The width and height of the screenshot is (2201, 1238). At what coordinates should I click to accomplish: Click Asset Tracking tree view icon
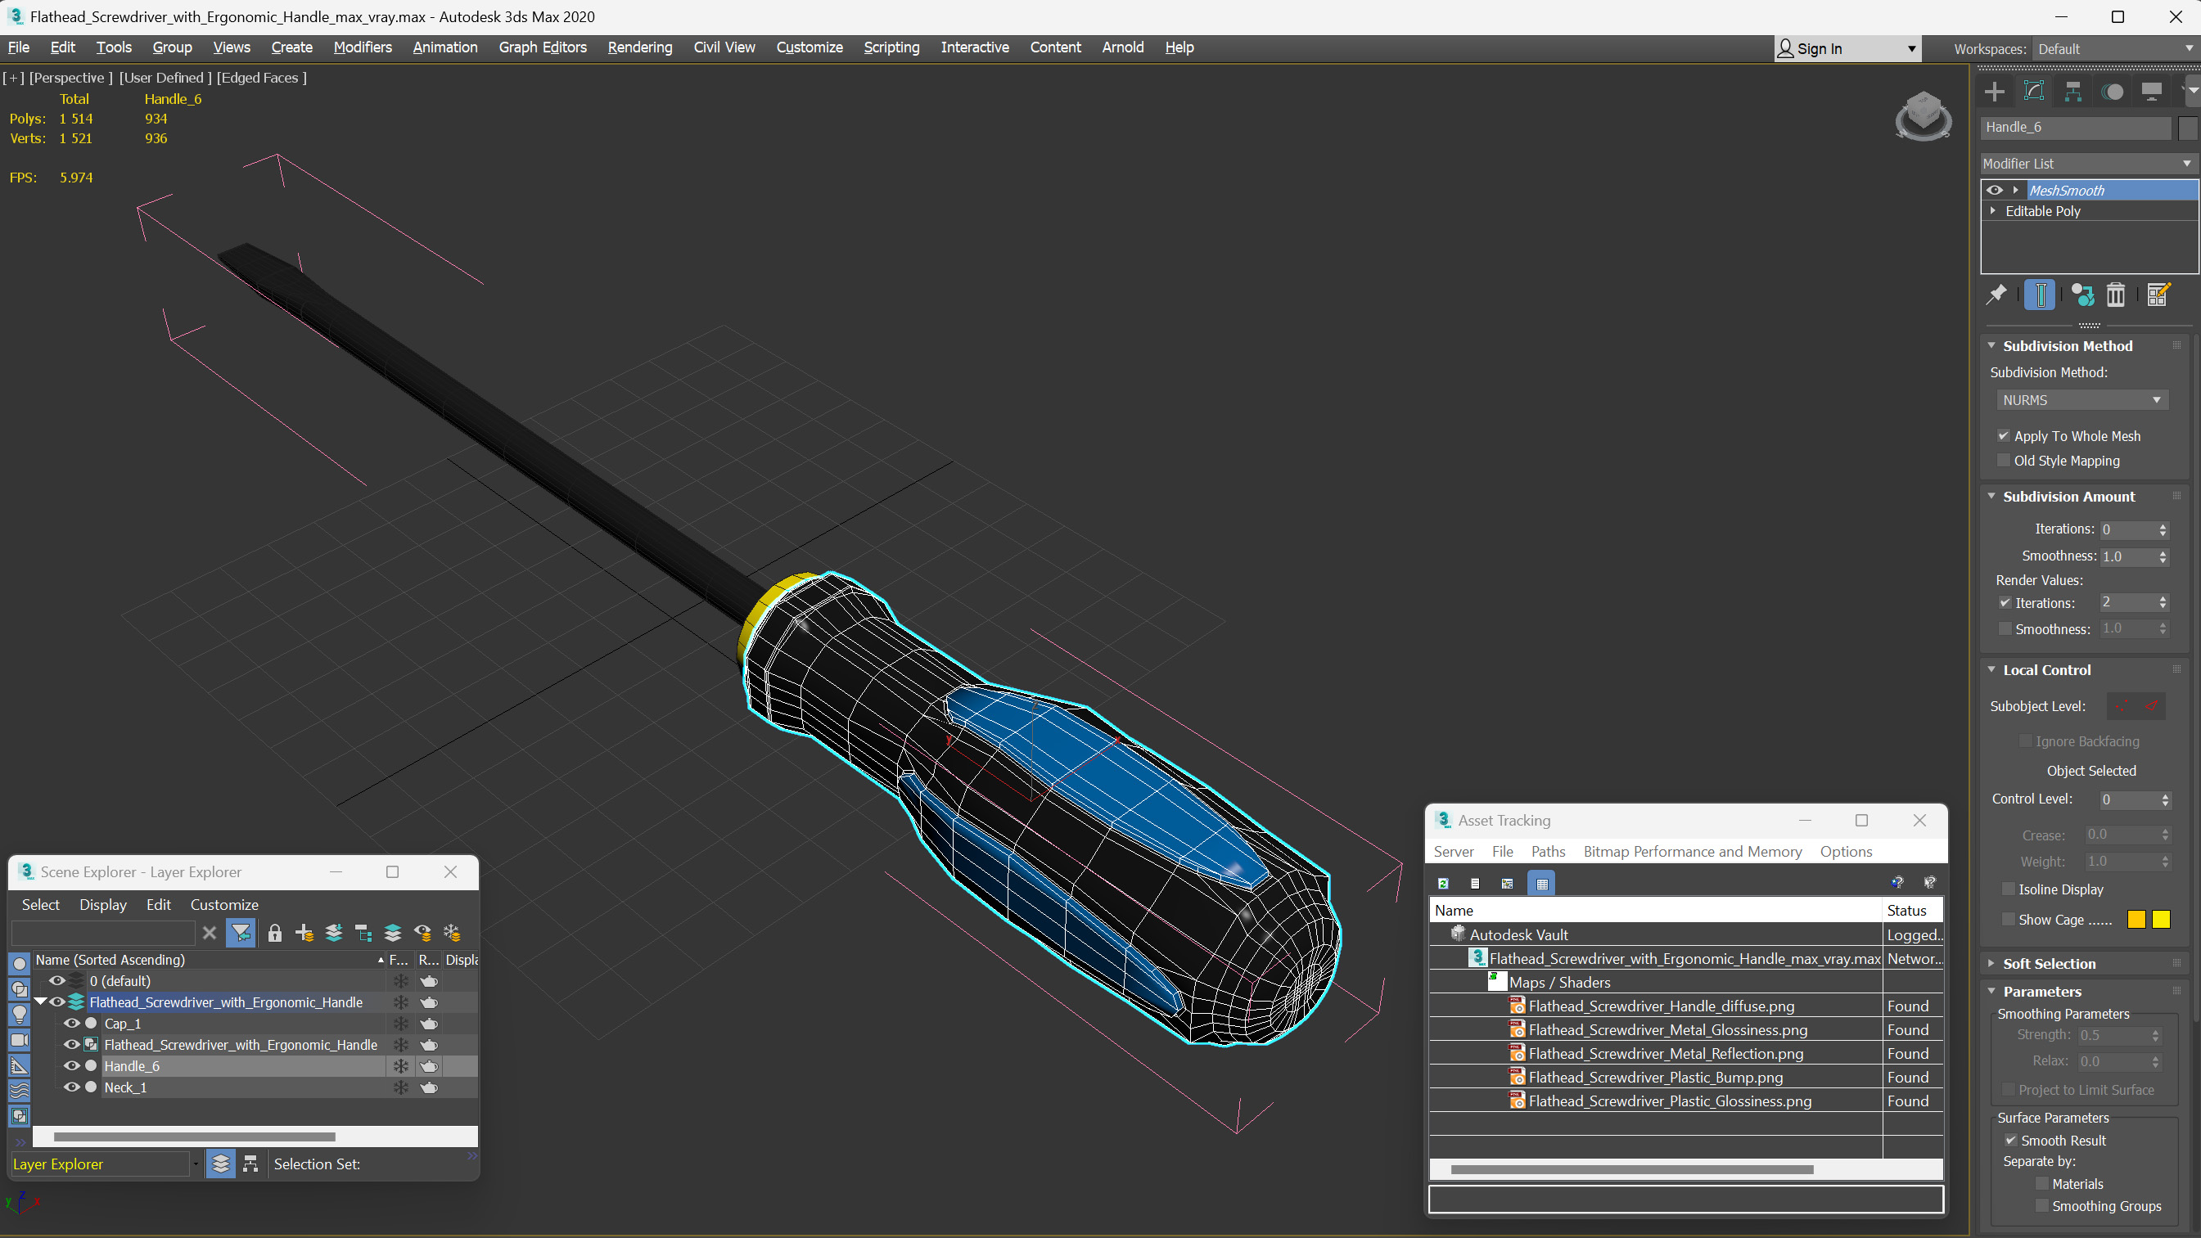[1508, 884]
